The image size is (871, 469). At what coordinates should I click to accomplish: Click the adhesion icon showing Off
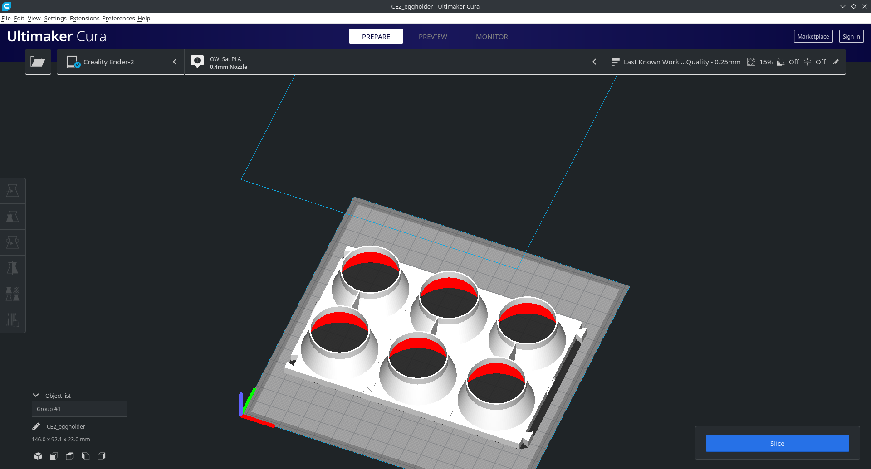coord(807,62)
